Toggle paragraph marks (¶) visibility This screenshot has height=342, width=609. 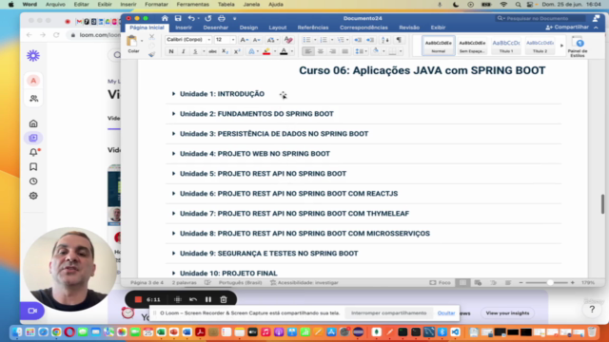click(x=399, y=40)
